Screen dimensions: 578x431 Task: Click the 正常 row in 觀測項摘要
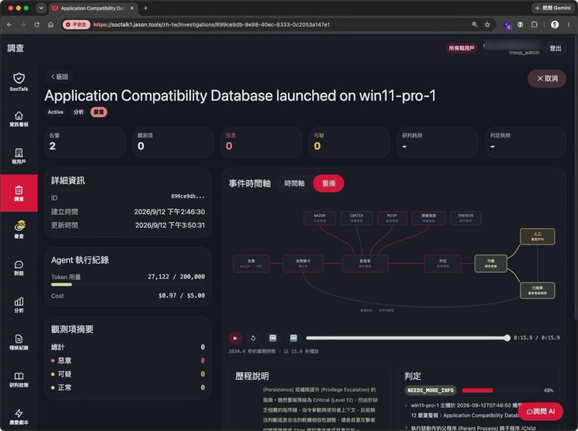pyautogui.click(x=128, y=388)
